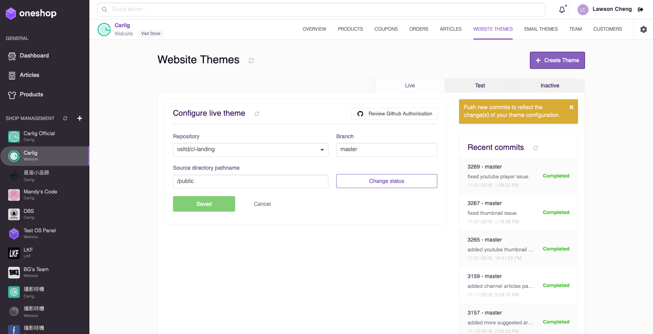Click the Create Theme button

tap(557, 60)
